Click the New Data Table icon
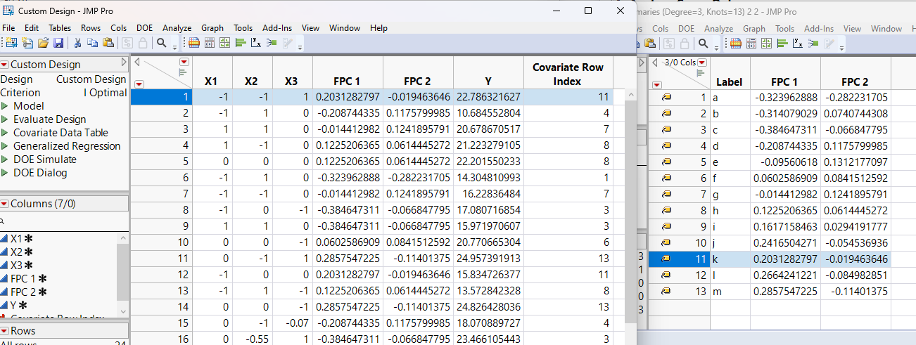This screenshot has height=345, width=916. pos(12,44)
